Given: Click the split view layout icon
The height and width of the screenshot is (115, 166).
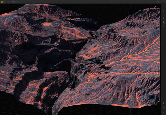Looking at the screenshot, I should coord(163,107).
